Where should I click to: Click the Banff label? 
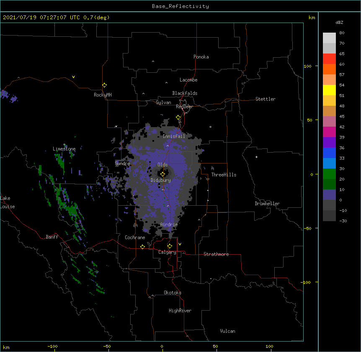(x=52, y=237)
